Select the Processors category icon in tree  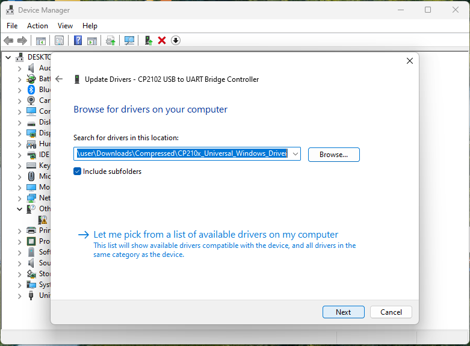[x=31, y=241]
